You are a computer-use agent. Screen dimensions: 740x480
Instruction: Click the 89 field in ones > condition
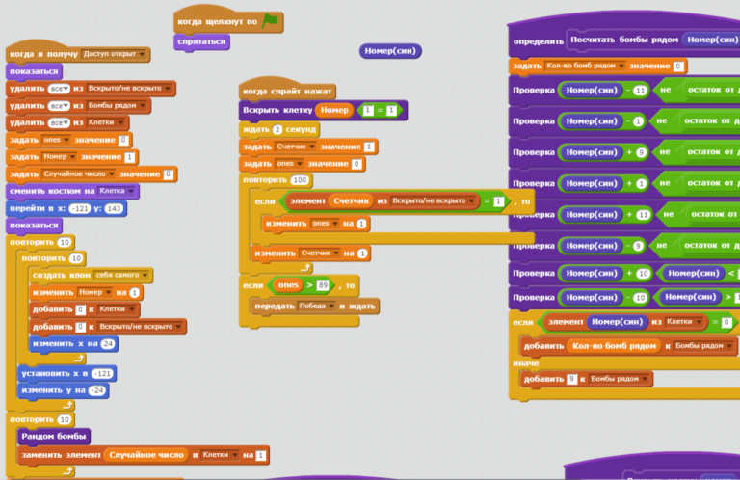323,285
